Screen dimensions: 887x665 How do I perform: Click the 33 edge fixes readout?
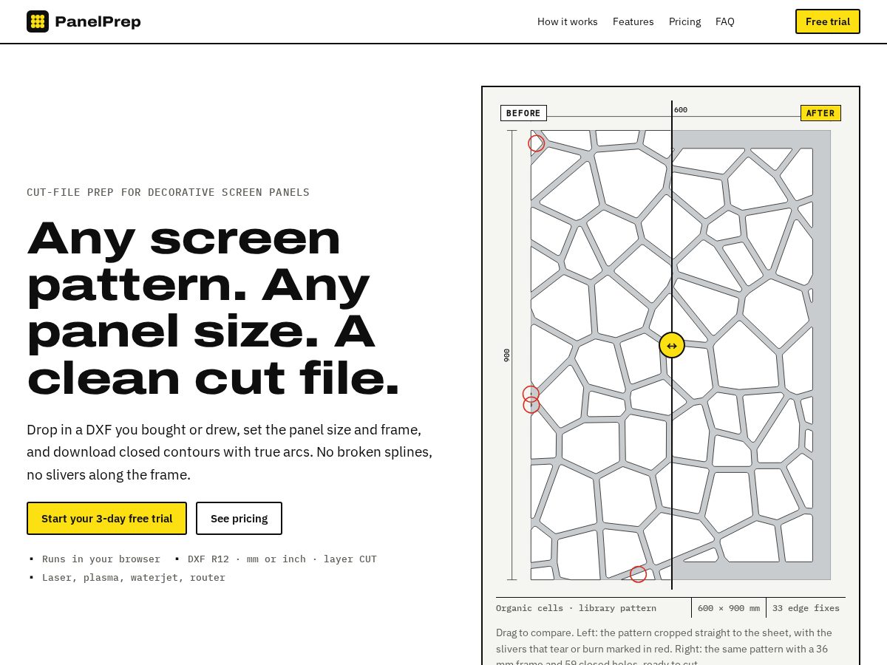point(806,608)
